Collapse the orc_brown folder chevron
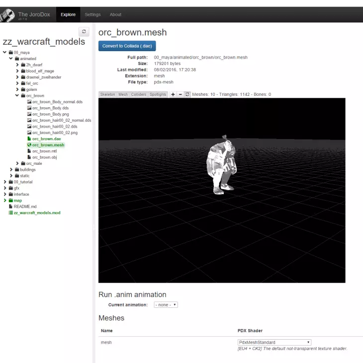 17,95
